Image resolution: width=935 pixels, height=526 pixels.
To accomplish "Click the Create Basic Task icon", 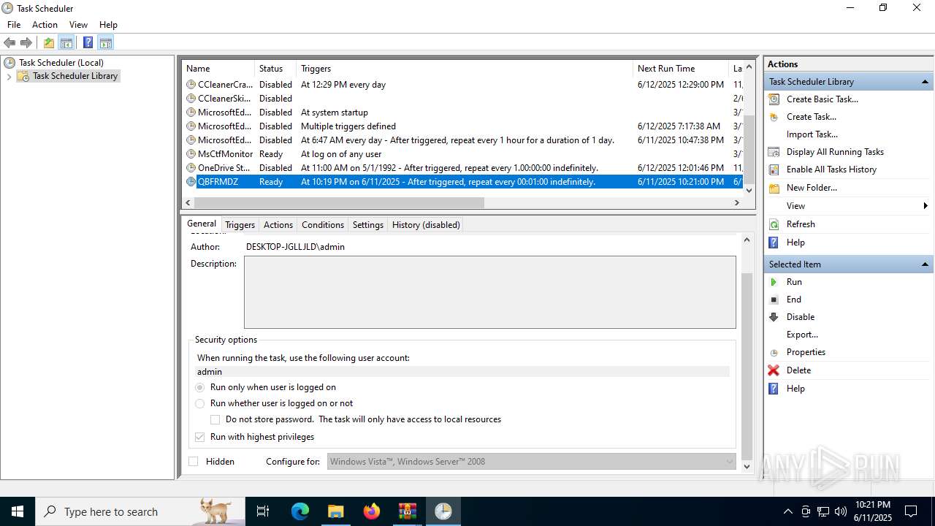I will [774, 99].
